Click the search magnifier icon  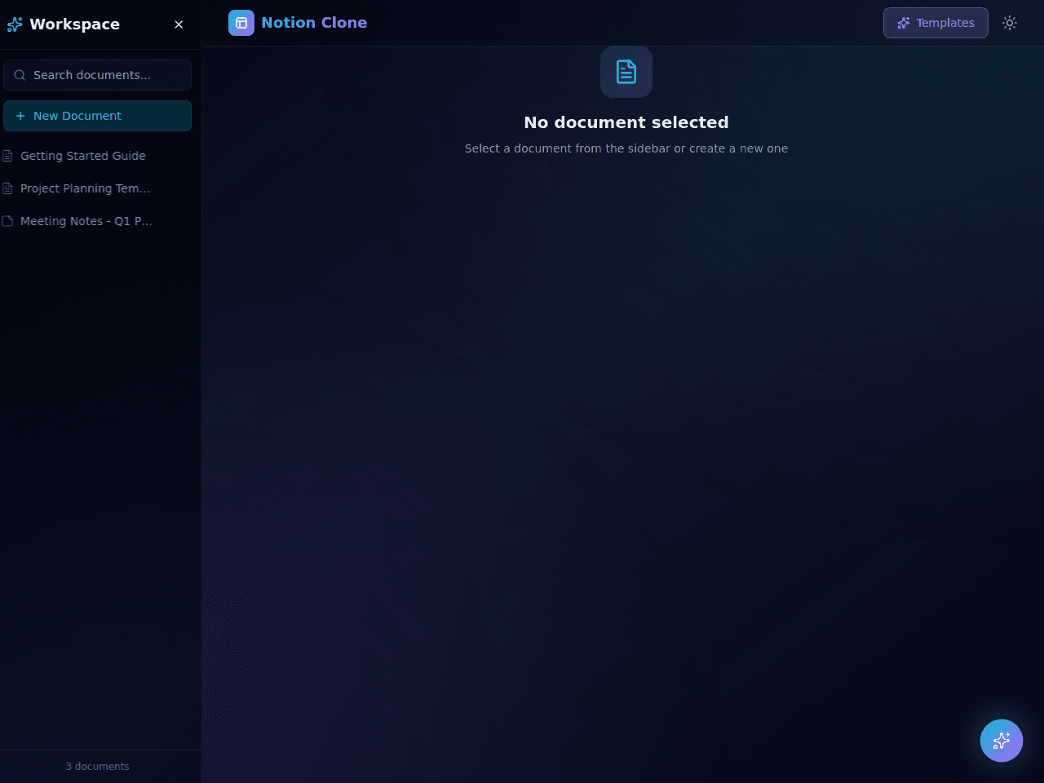coord(20,75)
